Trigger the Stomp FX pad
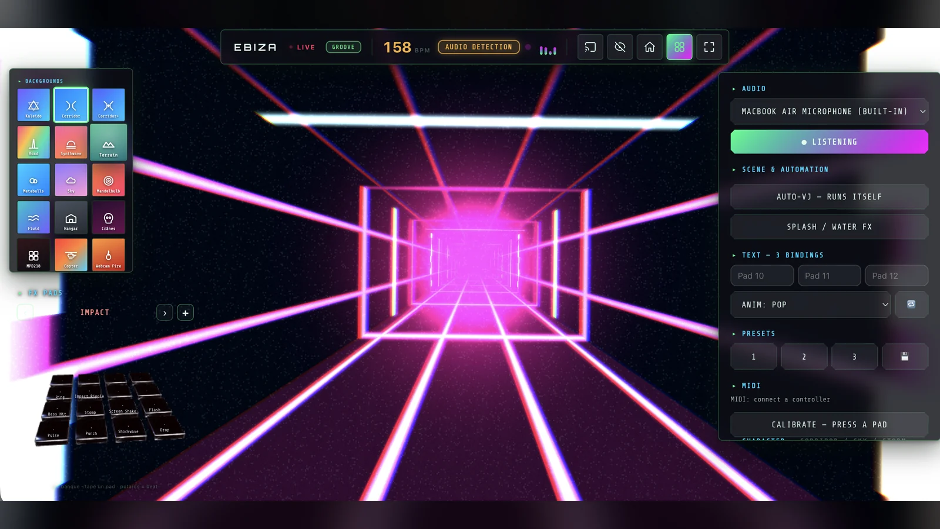 click(90, 409)
